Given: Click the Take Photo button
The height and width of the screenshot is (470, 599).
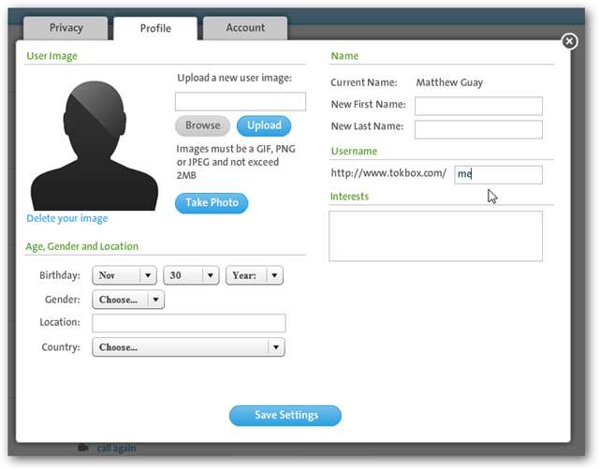Looking at the screenshot, I should click(212, 203).
